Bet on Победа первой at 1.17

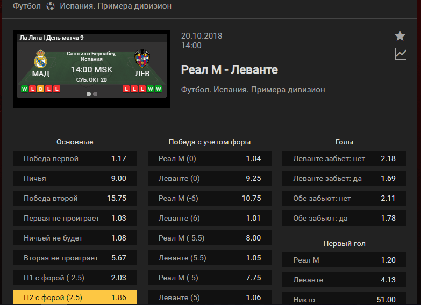point(75,158)
